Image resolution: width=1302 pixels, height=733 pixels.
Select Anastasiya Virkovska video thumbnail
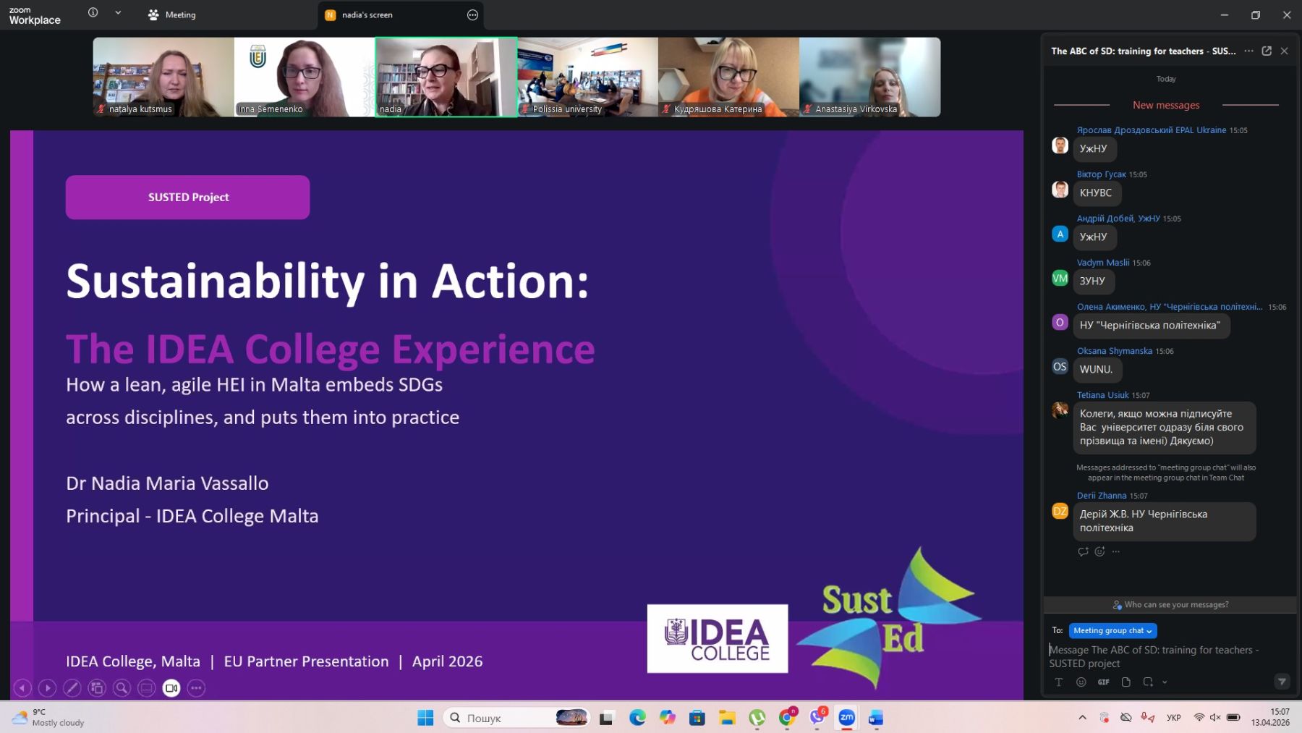[870, 77]
